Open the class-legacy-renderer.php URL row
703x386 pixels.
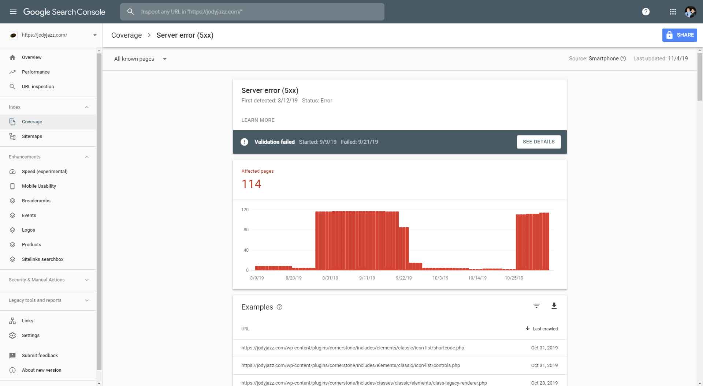coord(399,381)
